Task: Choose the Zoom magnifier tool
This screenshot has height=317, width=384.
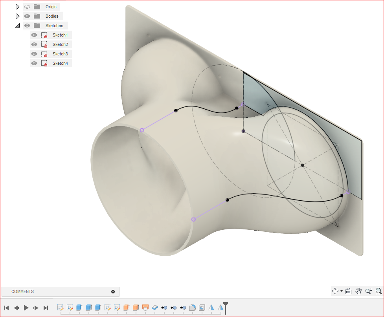Action: point(369,291)
